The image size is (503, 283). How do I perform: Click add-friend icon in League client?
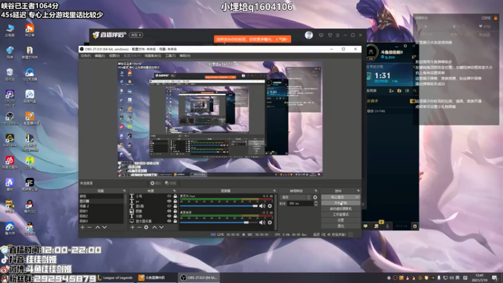click(x=391, y=91)
